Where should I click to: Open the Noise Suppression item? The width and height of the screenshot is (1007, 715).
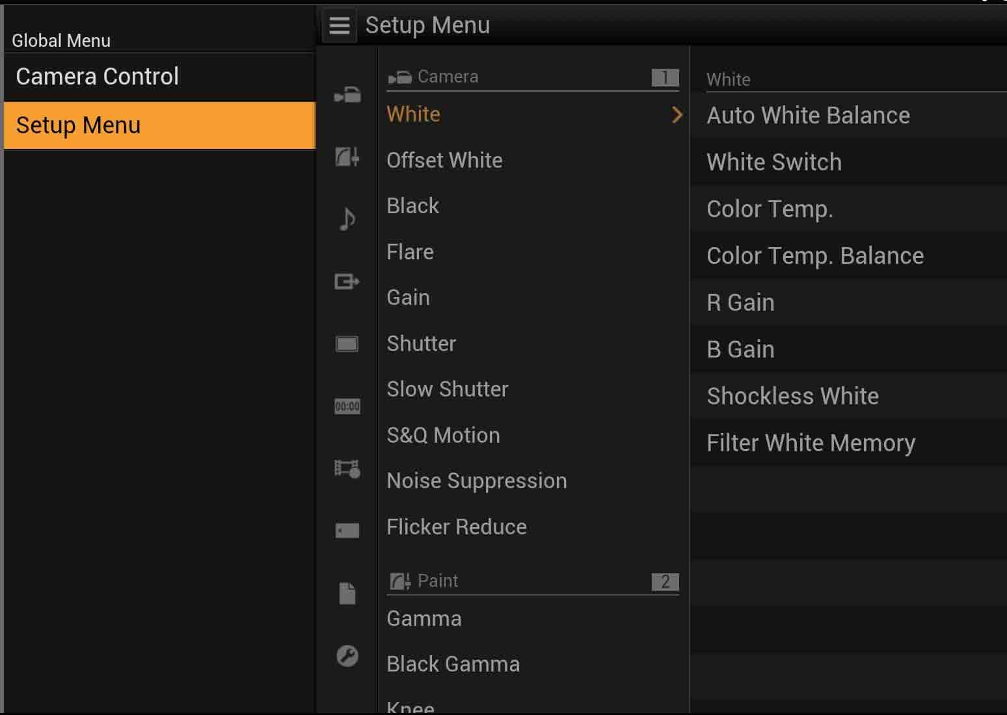tap(477, 481)
